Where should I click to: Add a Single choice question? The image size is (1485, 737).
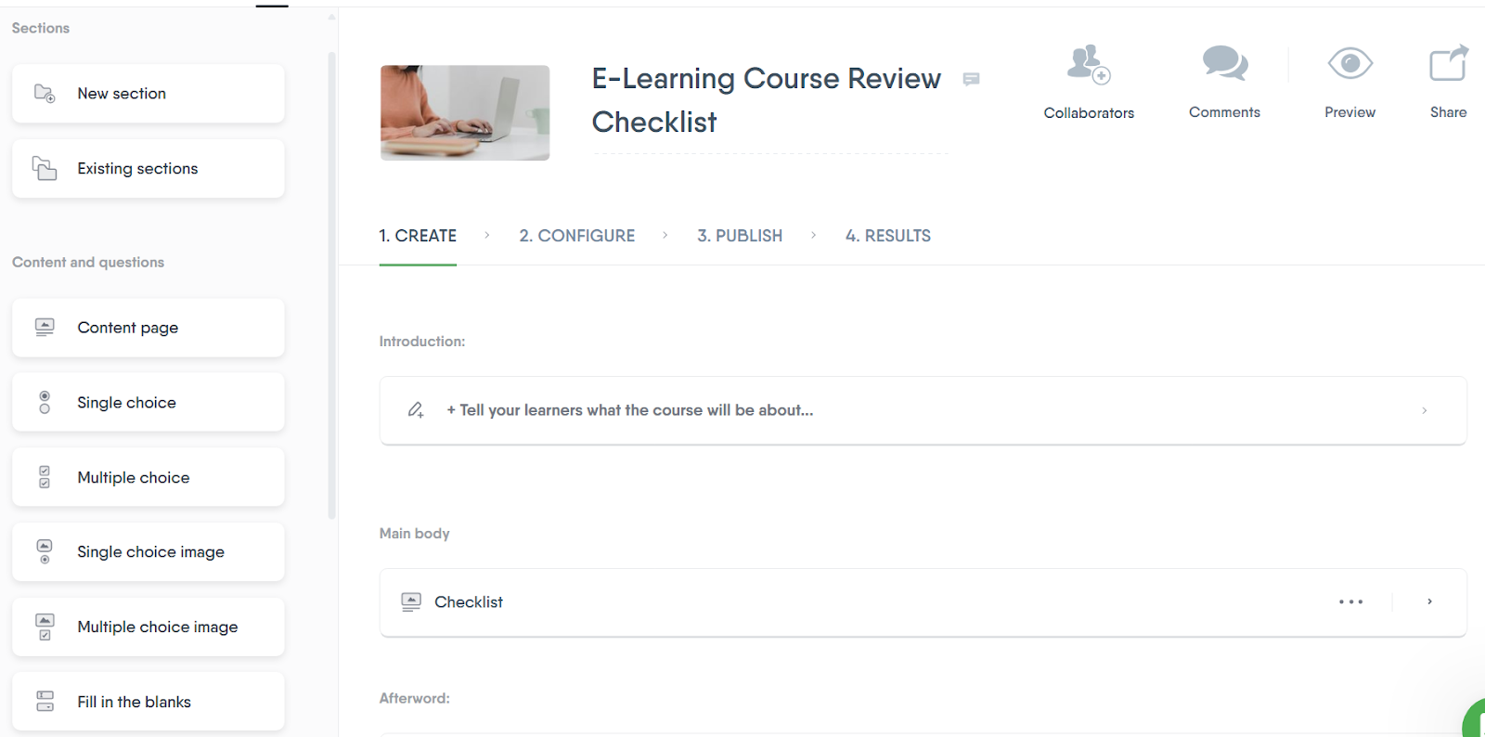pos(147,402)
